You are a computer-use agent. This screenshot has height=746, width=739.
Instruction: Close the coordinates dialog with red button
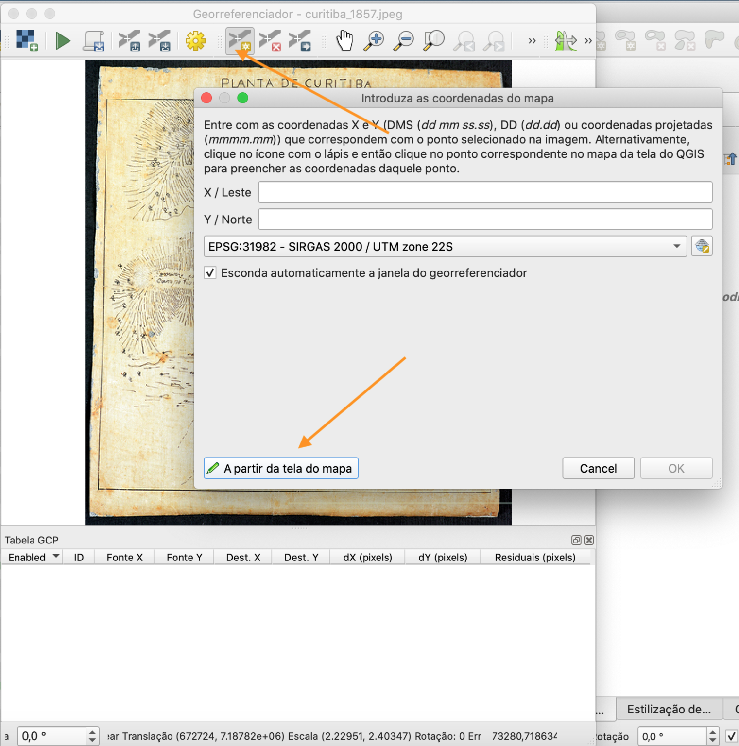tap(206, 98)
